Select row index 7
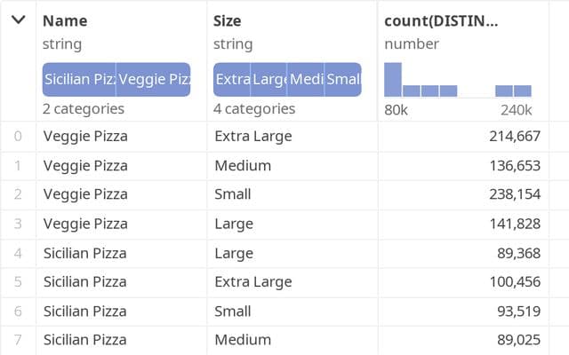The image size is (569, 355). click(x=18, y=340)
